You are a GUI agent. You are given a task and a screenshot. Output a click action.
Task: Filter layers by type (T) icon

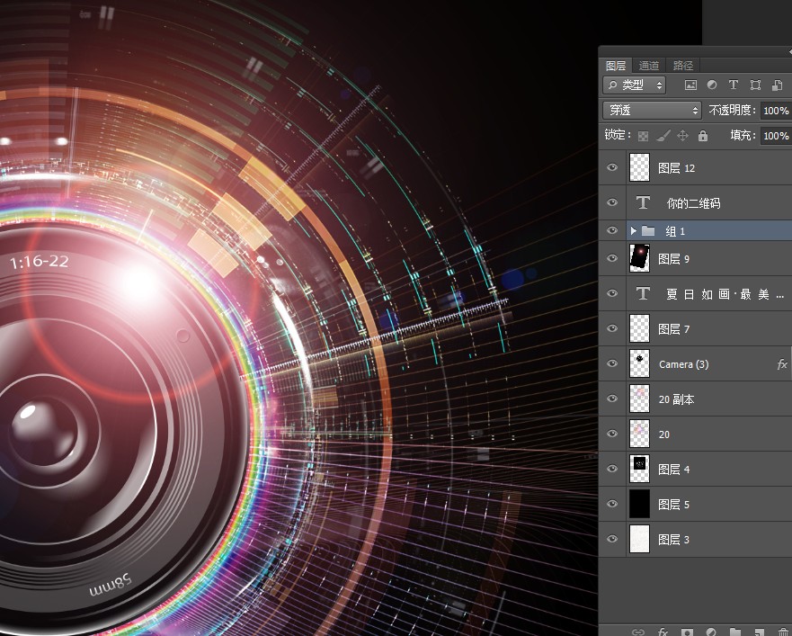pyautogui.click(x=734, y=85)
